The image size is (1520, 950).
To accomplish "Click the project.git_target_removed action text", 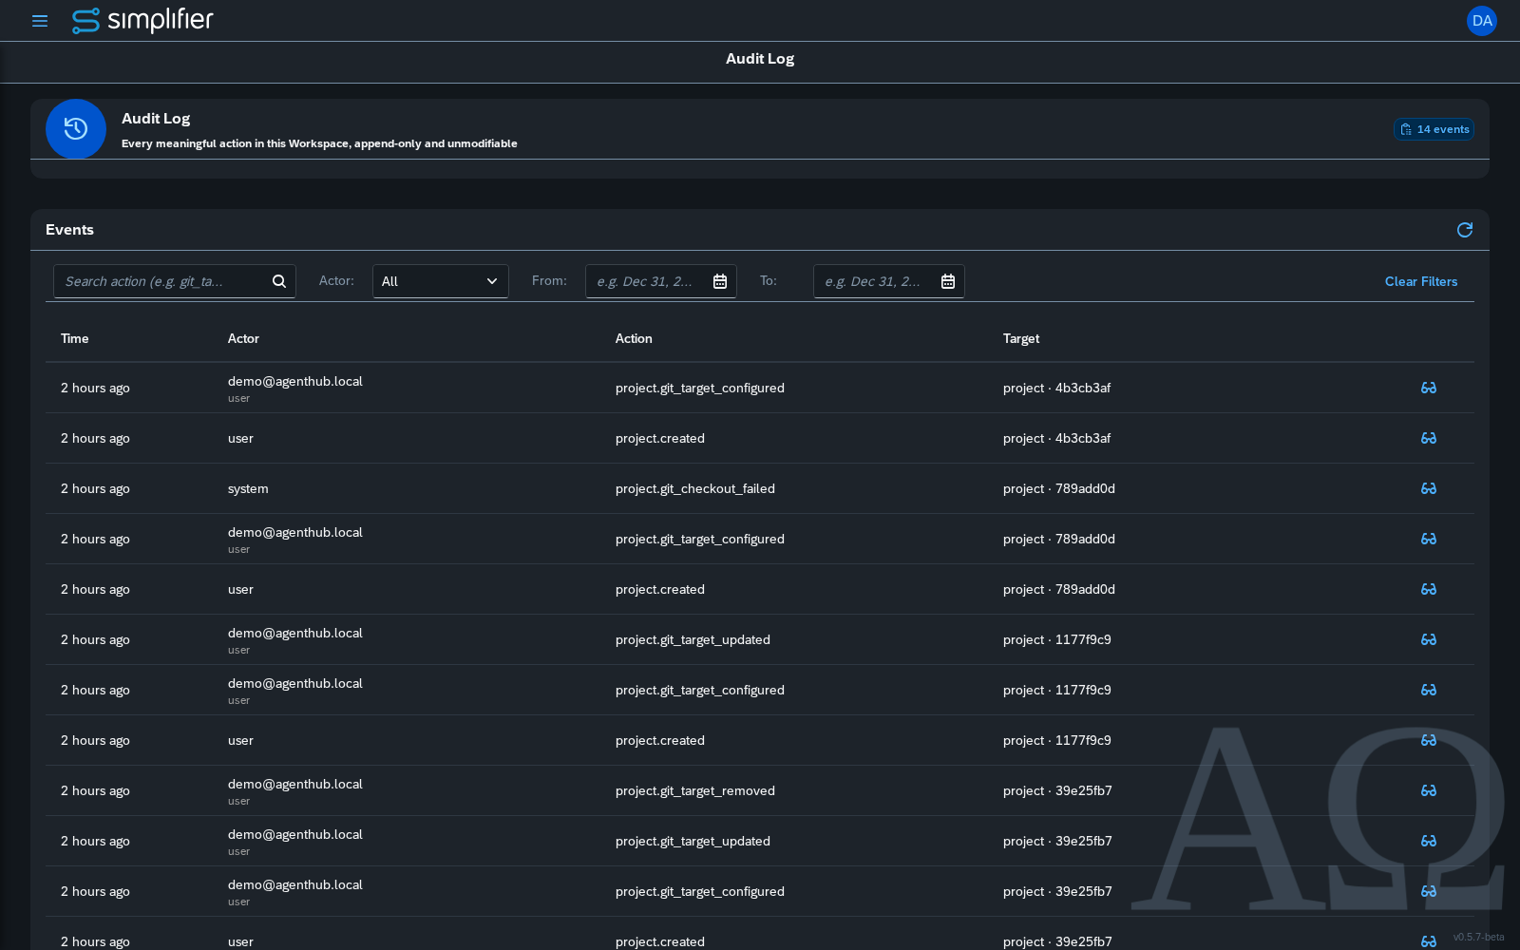I will point(695,790).
